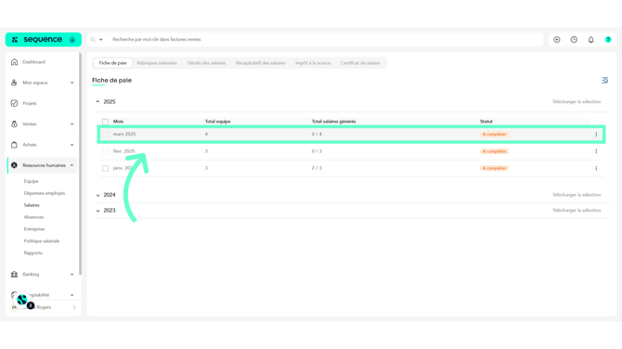Select Salaires submenu item
This screenshot has height=349, width=622.
[32, 205]
